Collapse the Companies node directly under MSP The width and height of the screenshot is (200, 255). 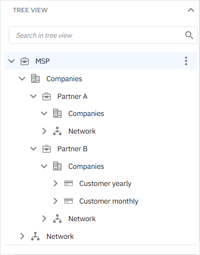click(22, 79)
